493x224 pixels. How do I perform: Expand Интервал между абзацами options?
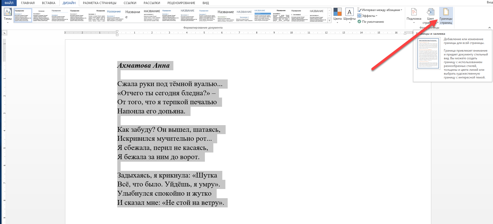pyautogui.click(x=380, y=10)
